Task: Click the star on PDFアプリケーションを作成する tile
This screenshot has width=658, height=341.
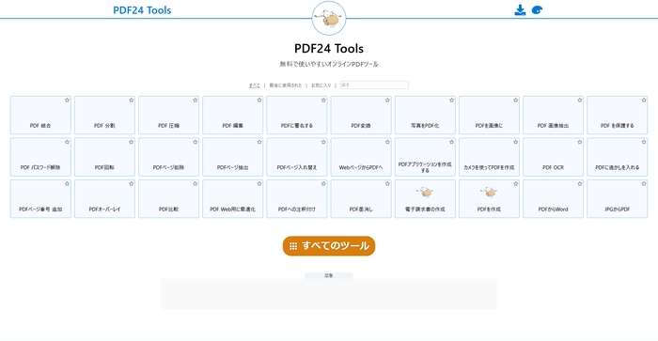Action: pos(451,142)
